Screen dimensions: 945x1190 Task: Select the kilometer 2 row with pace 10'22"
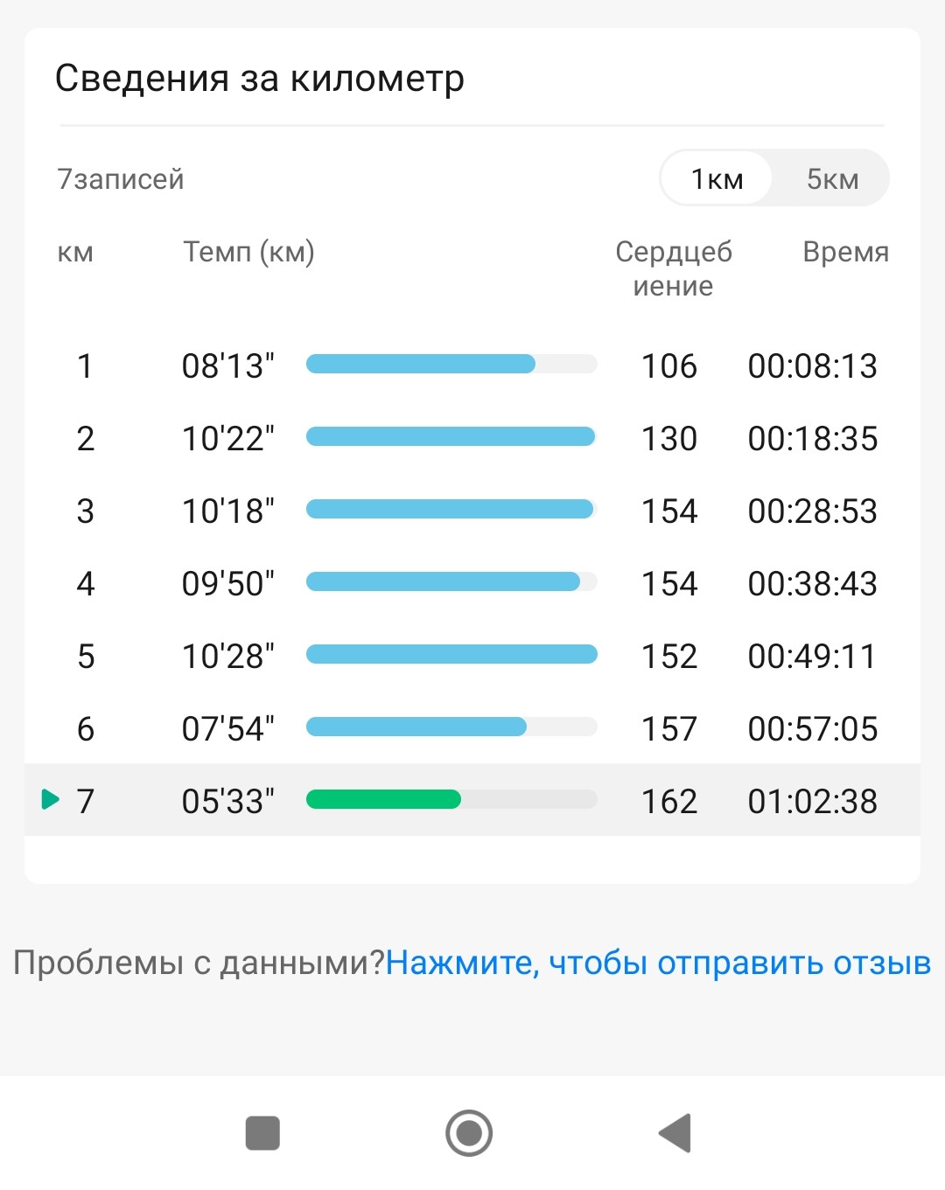coord(472,438)
